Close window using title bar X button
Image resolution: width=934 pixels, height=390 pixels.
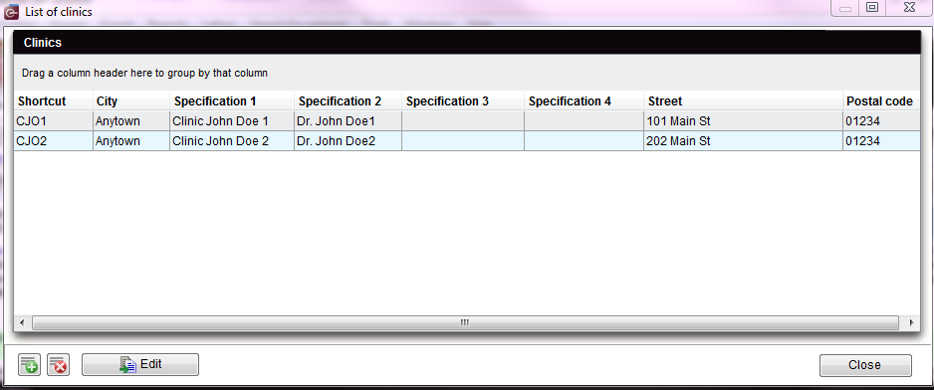click(909, 8)
